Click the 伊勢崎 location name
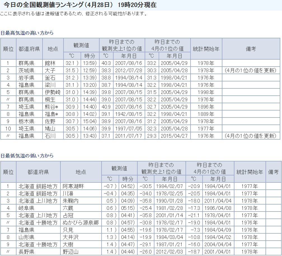Viewport: 282px width, 256px height. tap(53, 92)
